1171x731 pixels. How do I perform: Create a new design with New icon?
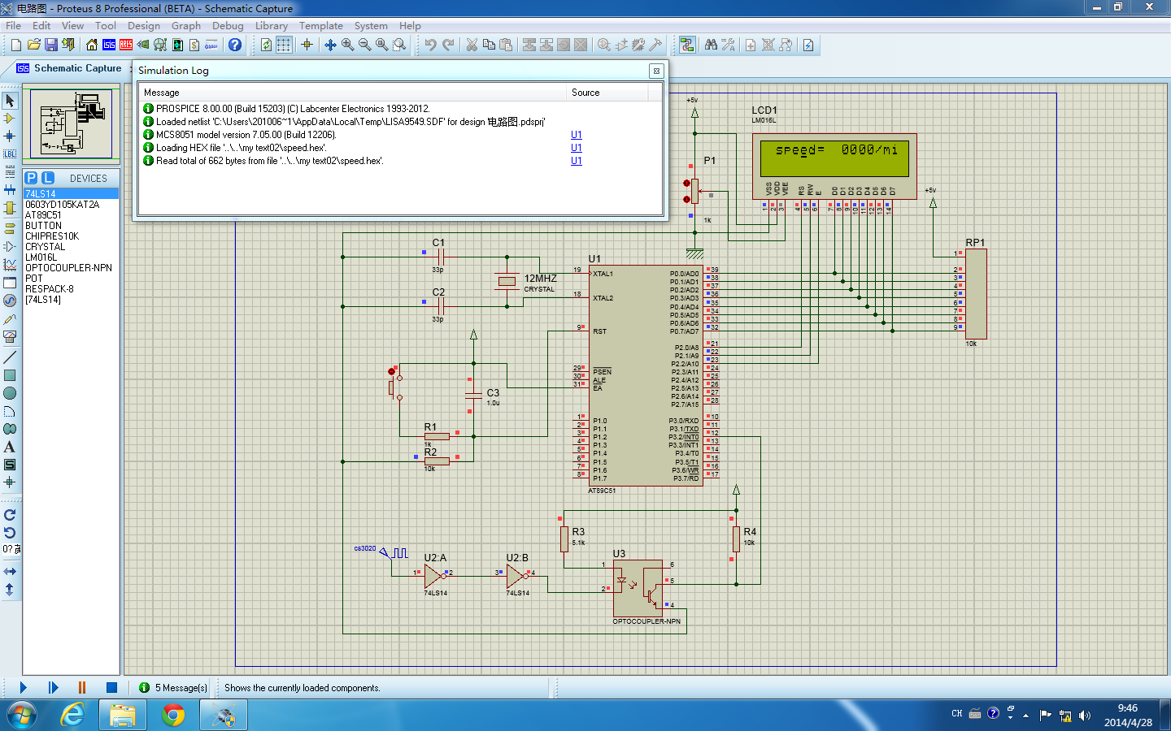pyautogui.click(x=16, y=45)
